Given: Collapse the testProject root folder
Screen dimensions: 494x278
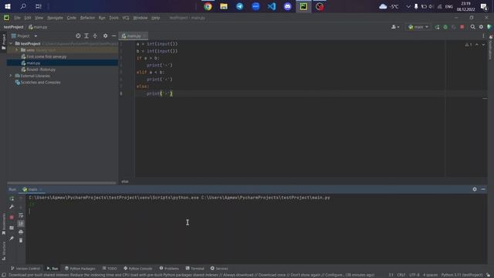Looking at the screenshot, I should point(11,43).
